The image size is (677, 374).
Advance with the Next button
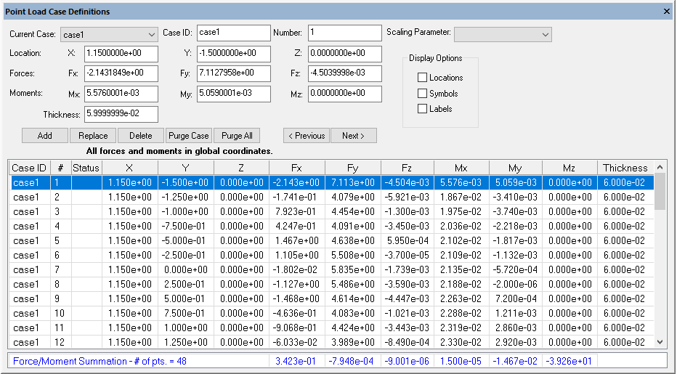tap(354, 136)
